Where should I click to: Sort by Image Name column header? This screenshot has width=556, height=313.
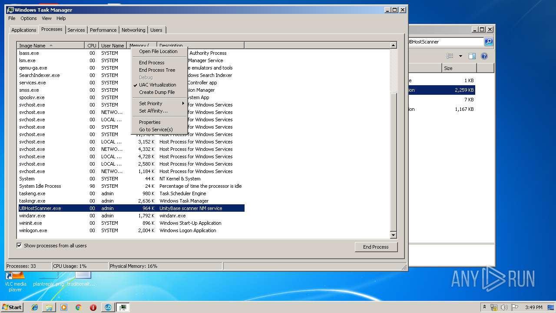pos(50,46)
